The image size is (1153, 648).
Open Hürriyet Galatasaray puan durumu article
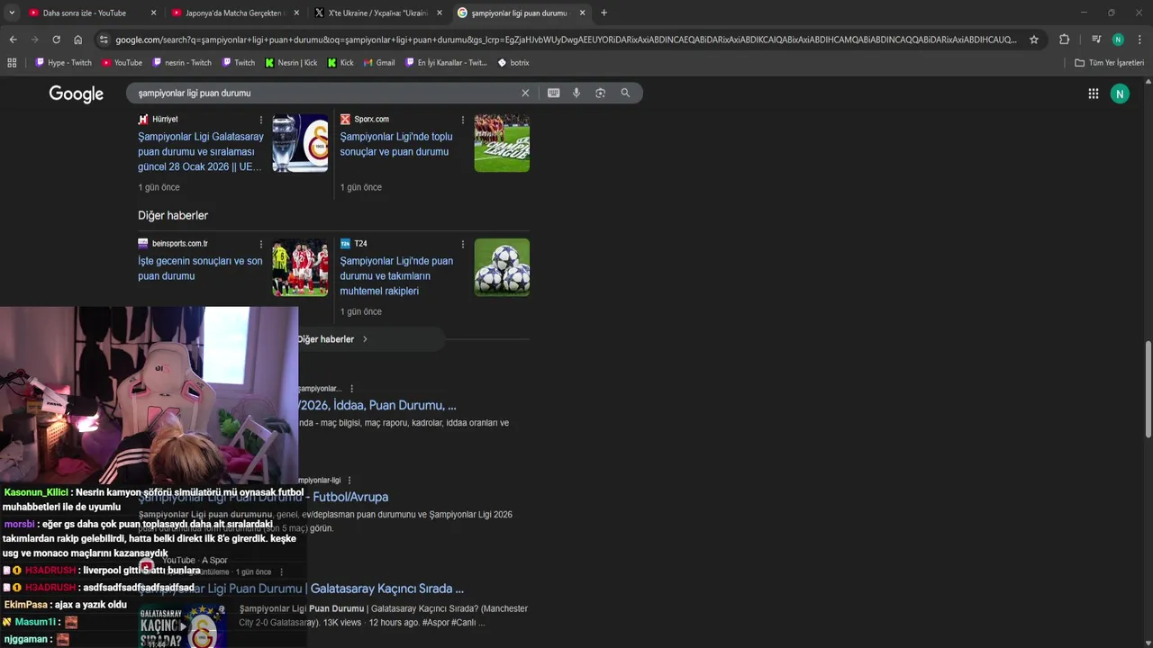tap(201, 152)
